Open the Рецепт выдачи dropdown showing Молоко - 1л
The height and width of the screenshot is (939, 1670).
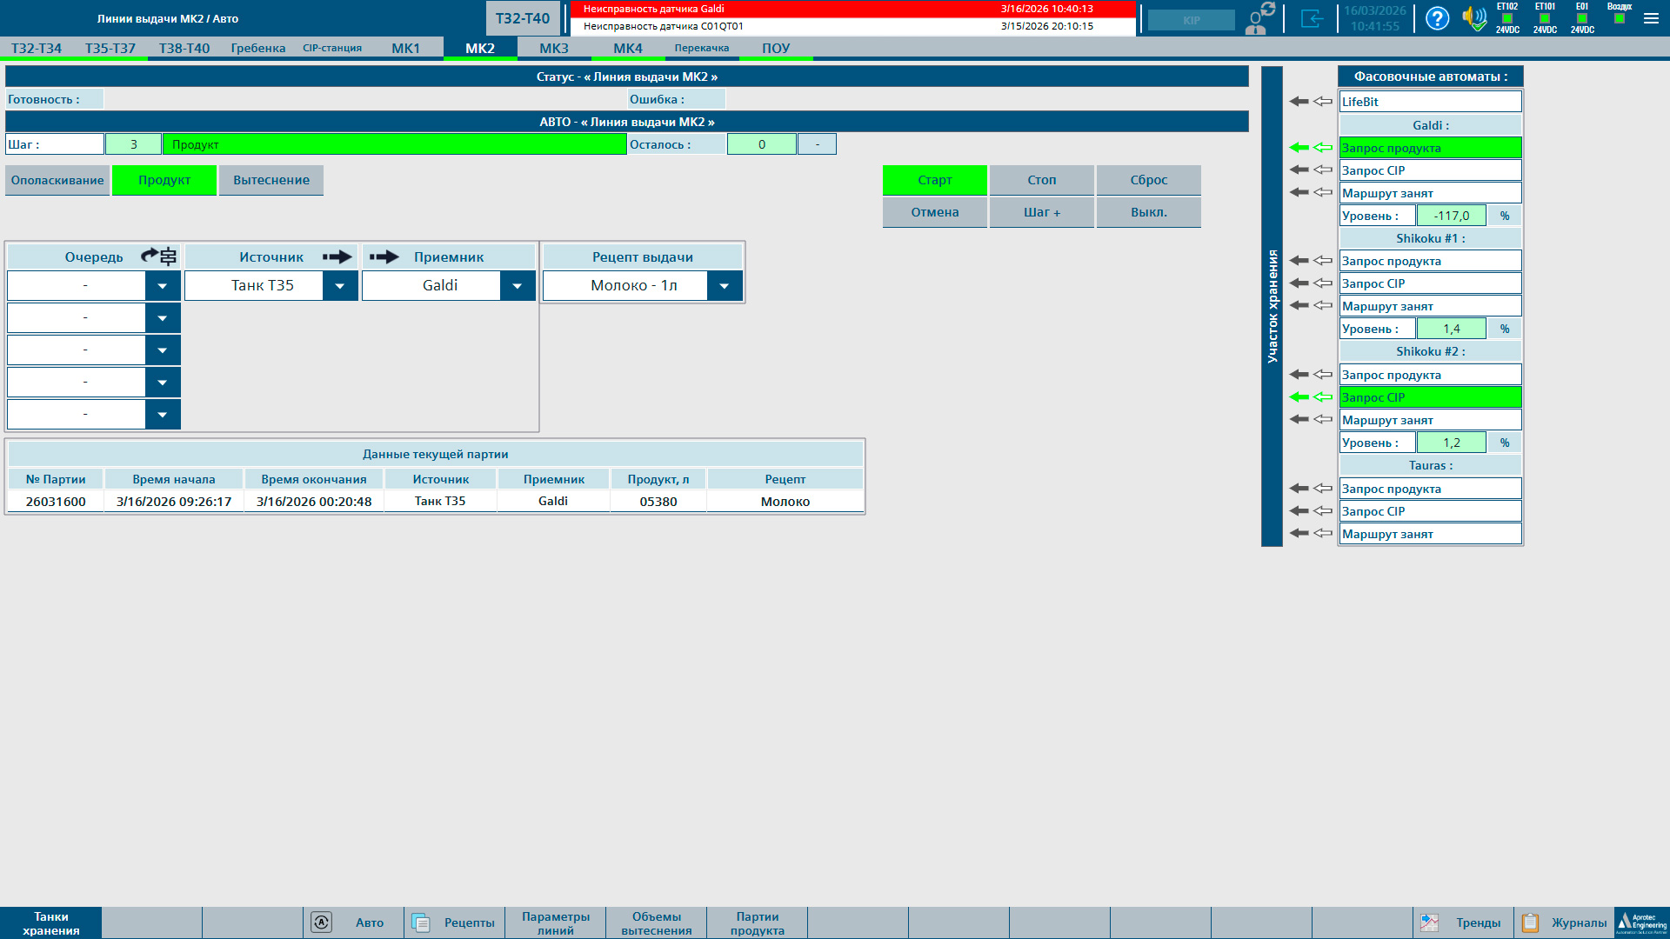725,285
